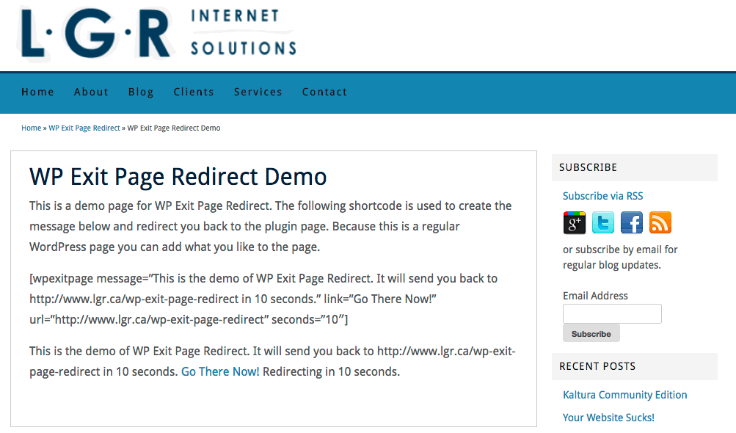Open the 'Your Website Sucks!' post

point(608,418)
